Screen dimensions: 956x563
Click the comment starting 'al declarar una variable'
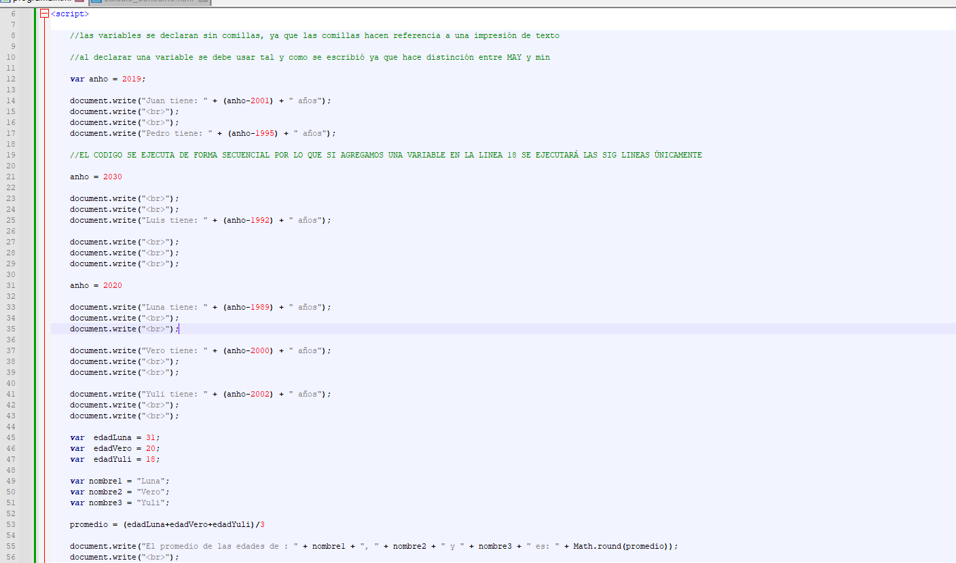310,57
